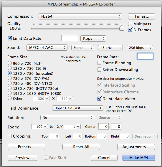This screenshot has width=162, height=167.
Task: Click the Center X coordinate field
Action: point(103,127)
